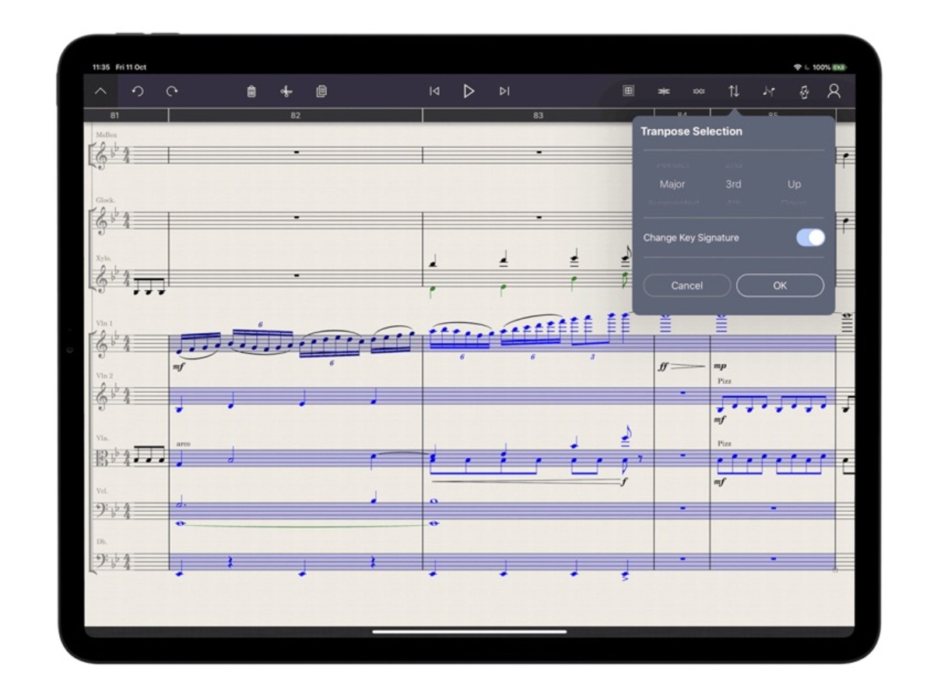This screenshot has height=697, width=934.
Task: Open the Transpose tool icon
Action: [733, 91]
